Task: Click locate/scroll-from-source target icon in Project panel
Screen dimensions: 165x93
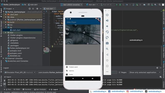Action: pos(30,9)
